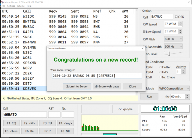Toggle the Flutter band condition
Image resolution: width=192 pixels, height=138 pixels.
pos(160,67)
